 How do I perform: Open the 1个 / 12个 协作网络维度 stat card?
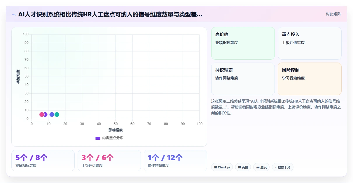pos(175,160)
